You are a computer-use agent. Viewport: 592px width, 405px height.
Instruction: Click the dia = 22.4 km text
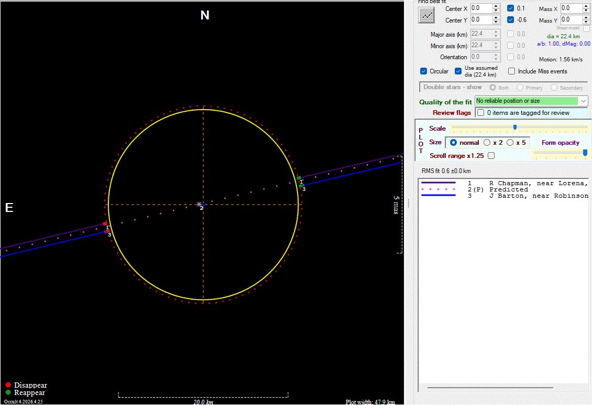coord(563,36)
